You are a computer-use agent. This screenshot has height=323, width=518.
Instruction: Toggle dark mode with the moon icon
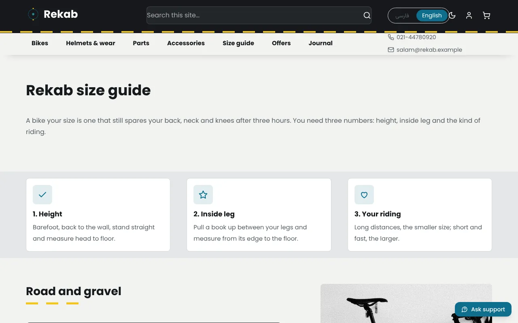pos(452,15)
